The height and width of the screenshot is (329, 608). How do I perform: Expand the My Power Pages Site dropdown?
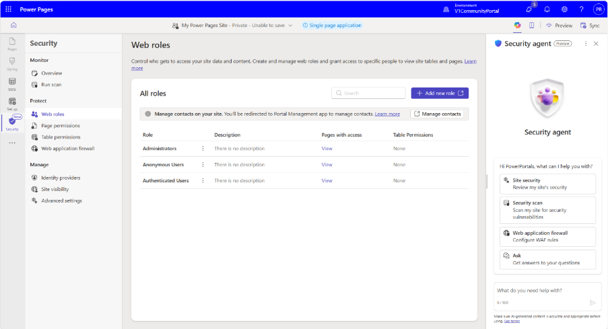click(x=290, y=26)
